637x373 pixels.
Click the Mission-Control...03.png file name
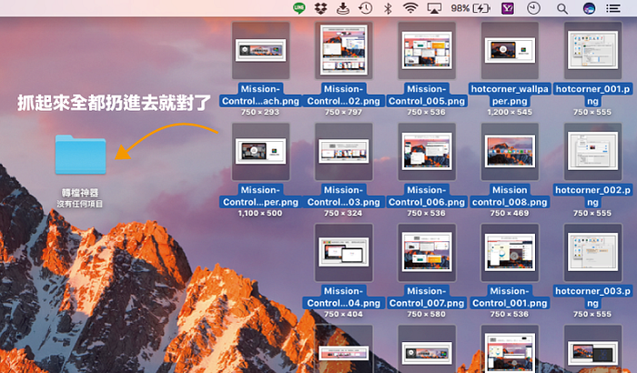tap(344, 196)
